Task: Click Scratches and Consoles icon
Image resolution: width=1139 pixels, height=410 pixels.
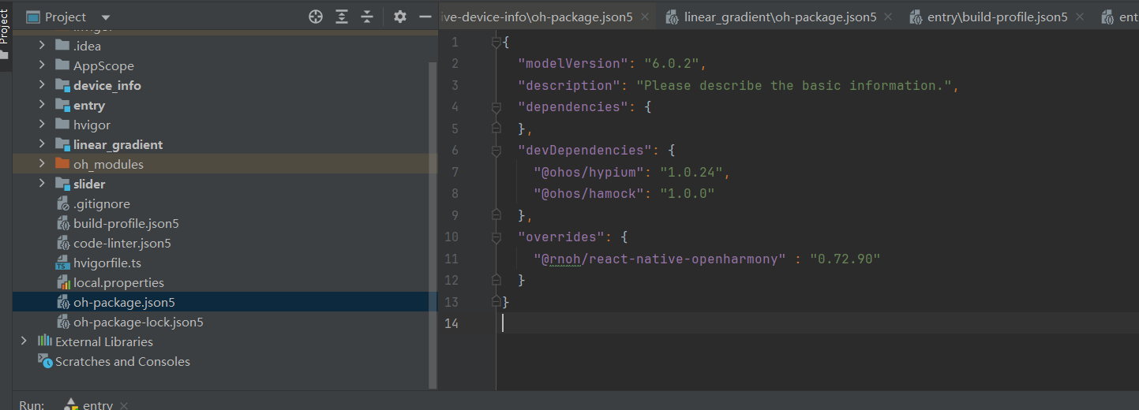Action: [x=45, y=361]
